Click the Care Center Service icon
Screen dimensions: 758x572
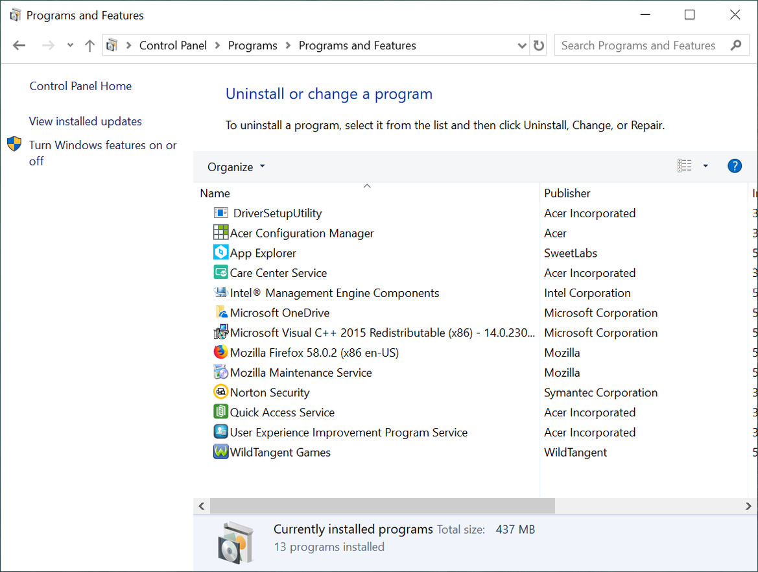221,272
